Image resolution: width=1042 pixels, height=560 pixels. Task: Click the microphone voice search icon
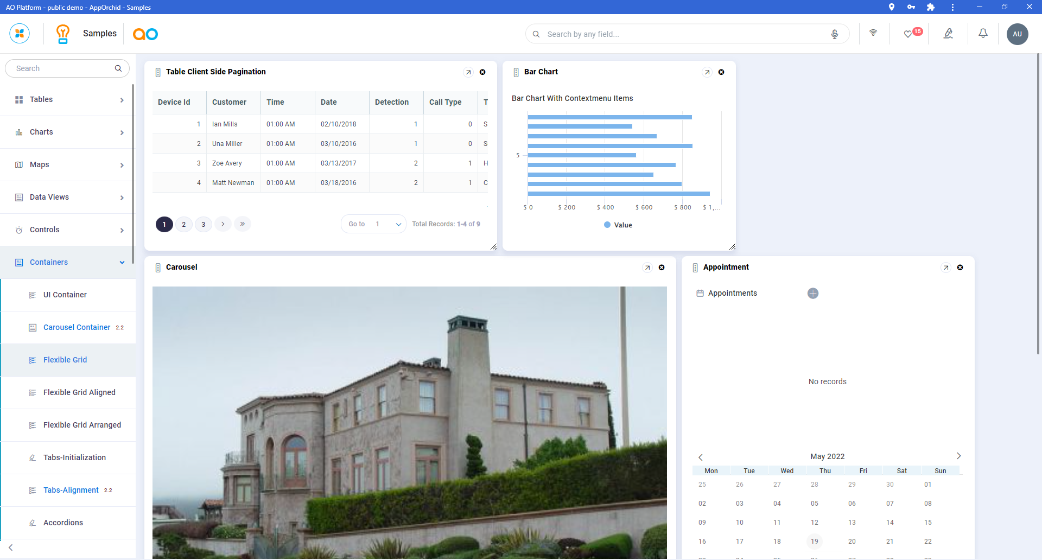coord(834,34)
